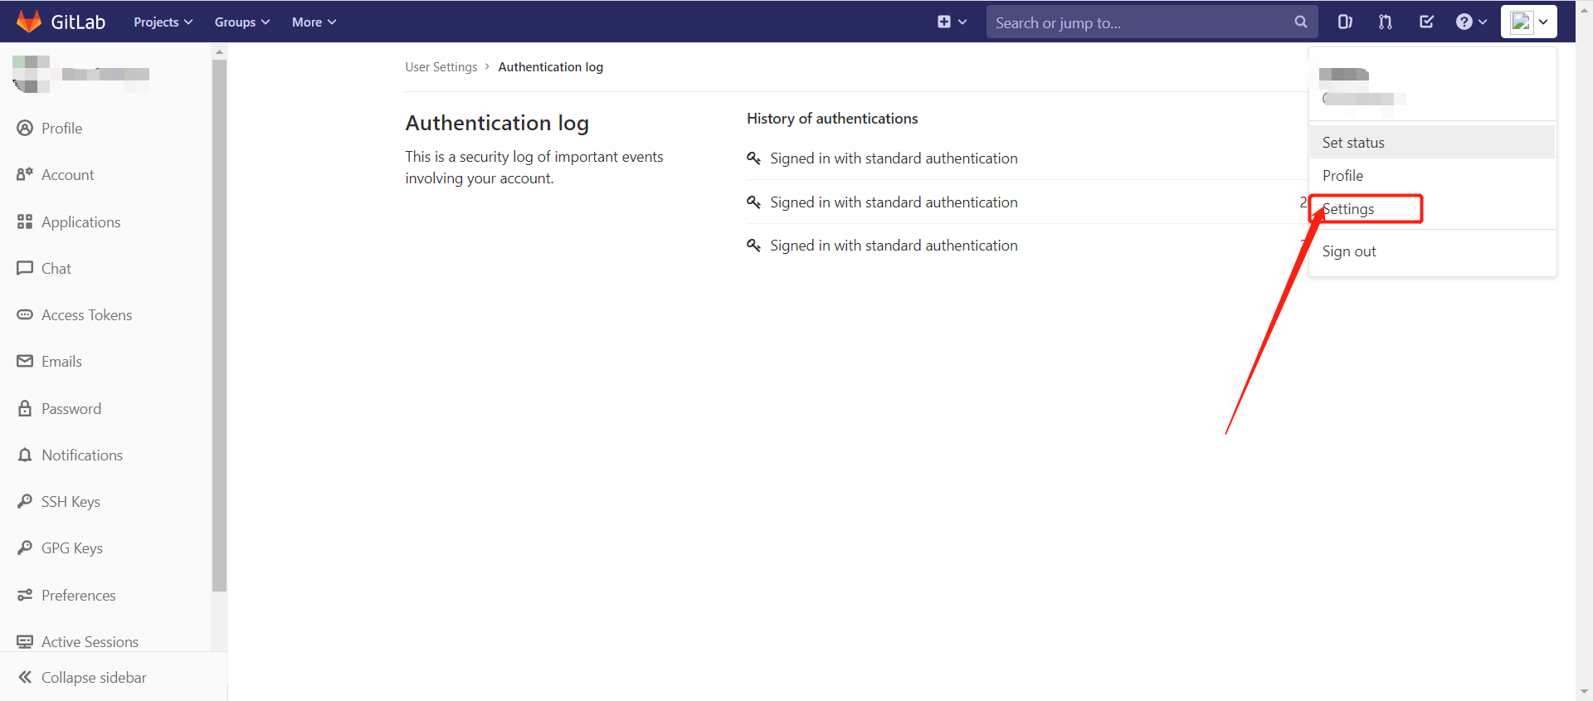Viewport: 1593px width, 701px height.
Task: Click the Preferences sliders icon
Action: pyautogui.click(x=25, y=595)
